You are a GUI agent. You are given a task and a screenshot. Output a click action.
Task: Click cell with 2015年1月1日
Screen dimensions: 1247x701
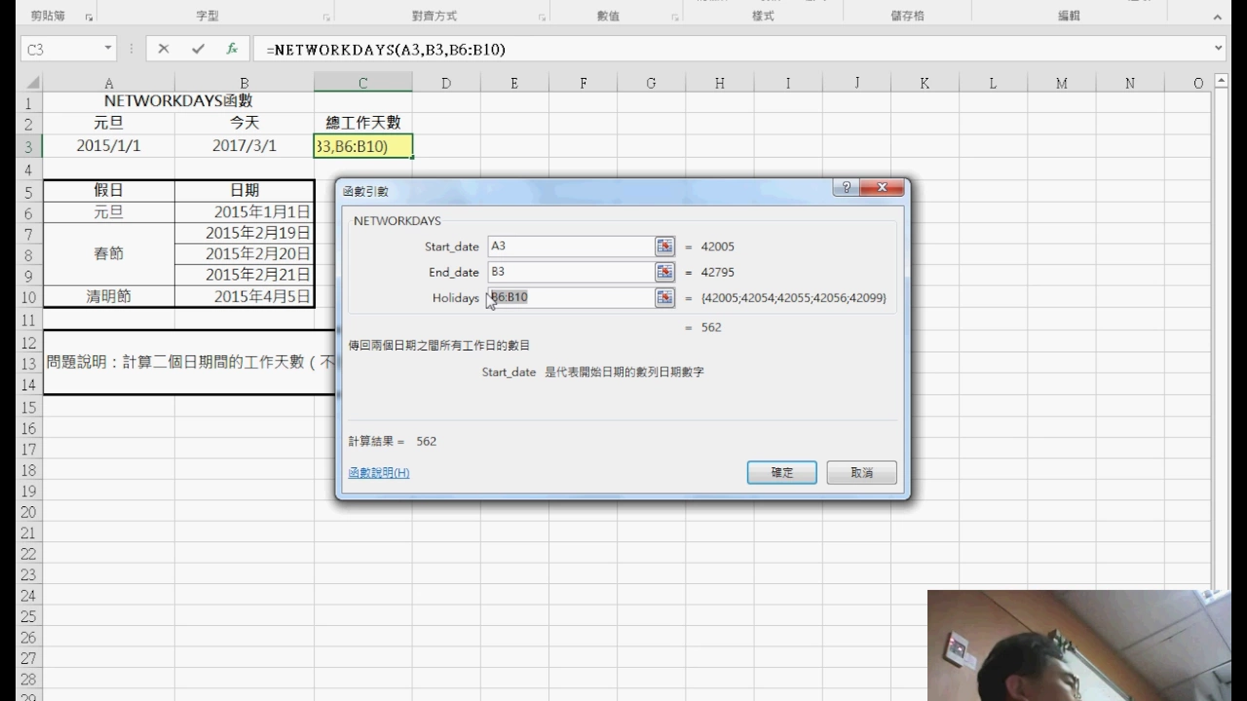click(x=245, y=212)
